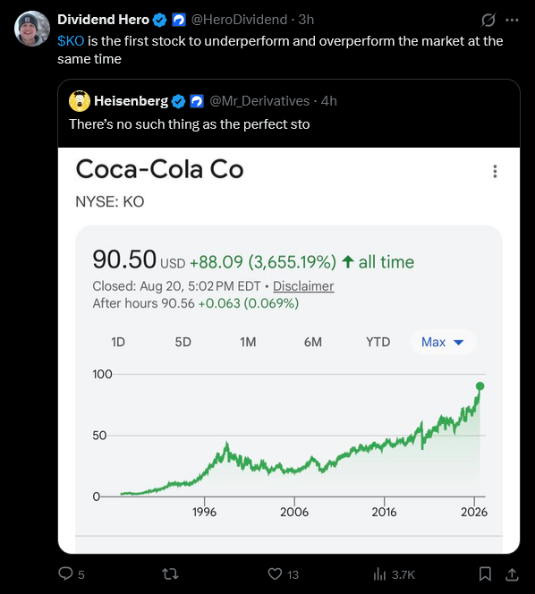Click the latest price dot on chart
Image resolution: width=535 pixels, height=594 pixels.
480,386
